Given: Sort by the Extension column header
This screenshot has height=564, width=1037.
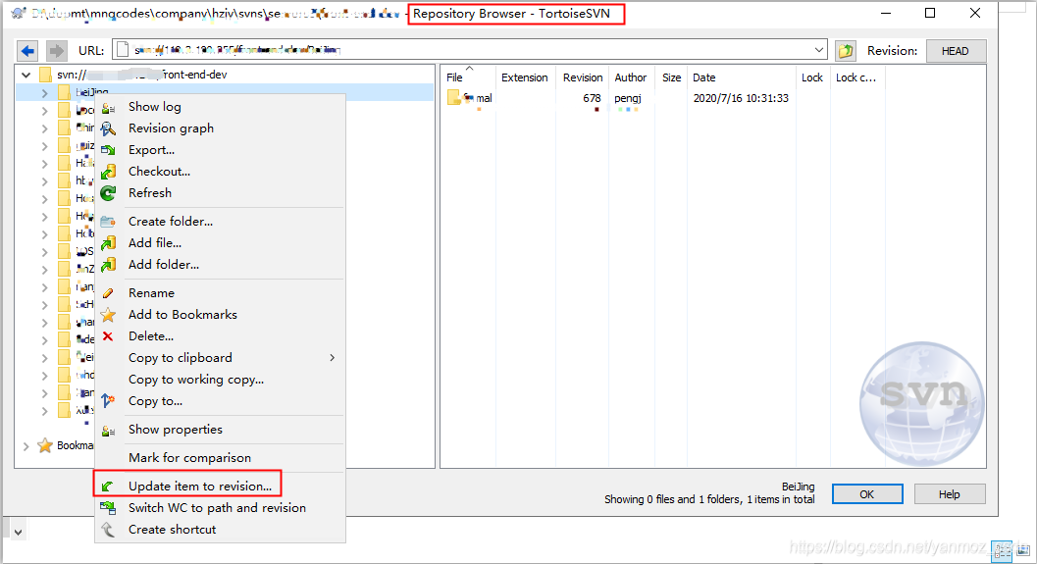Looking at the screenshot, I should (x=525, y=77).
